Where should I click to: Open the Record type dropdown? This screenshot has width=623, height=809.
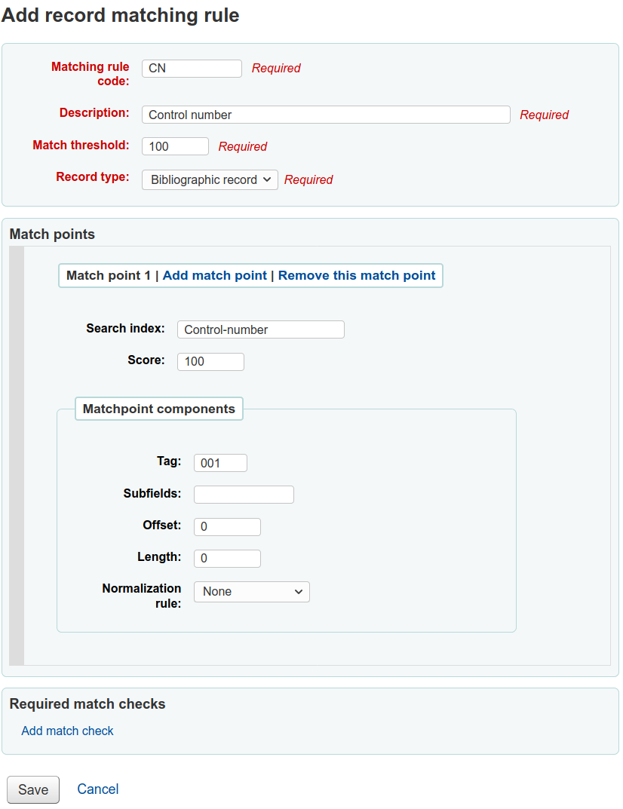click(x=210, y=179)
